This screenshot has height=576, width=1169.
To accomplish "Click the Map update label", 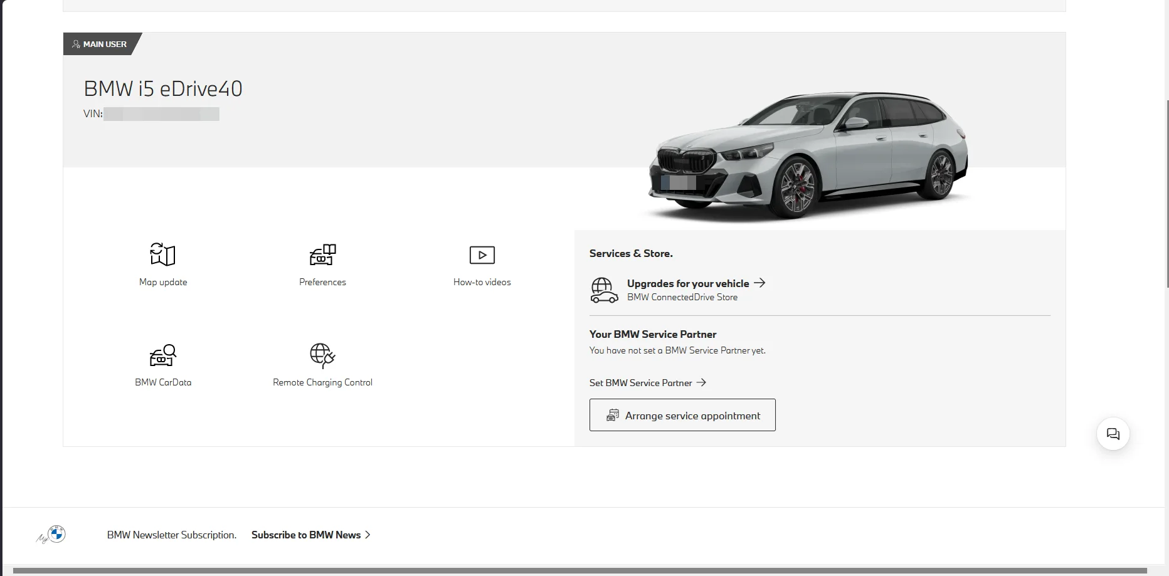I will click(x=163, y=282).
